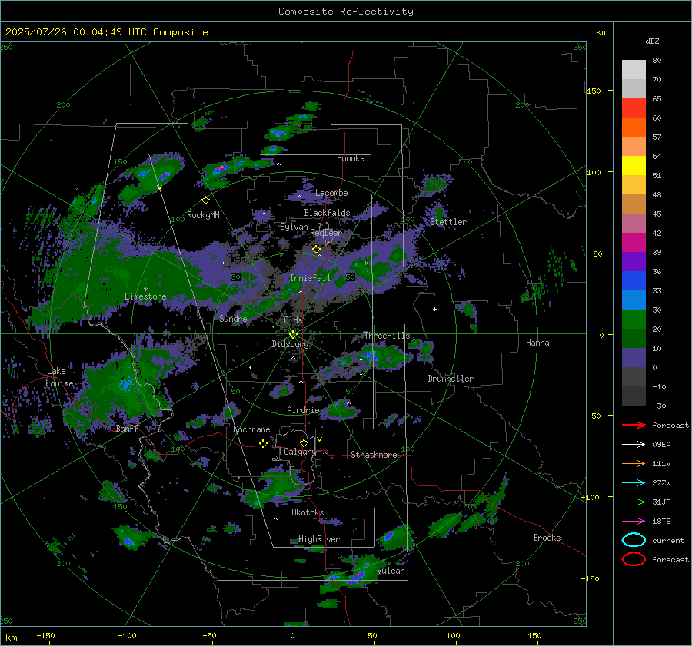Select the slate violet 0 dBZ swatch
Screen dimensions: 692x646
(x=634, y=358)
